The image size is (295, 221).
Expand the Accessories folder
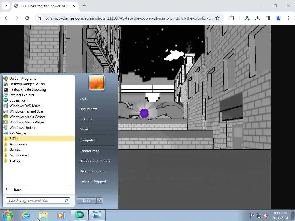(x=39, y=144)
